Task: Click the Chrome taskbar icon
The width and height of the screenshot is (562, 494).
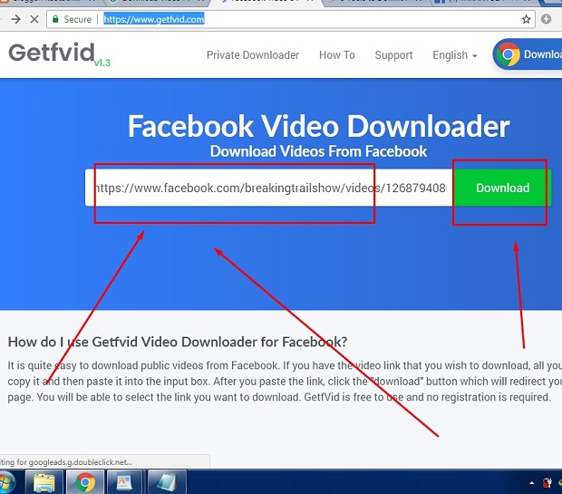Action: [x=85, y=482]
